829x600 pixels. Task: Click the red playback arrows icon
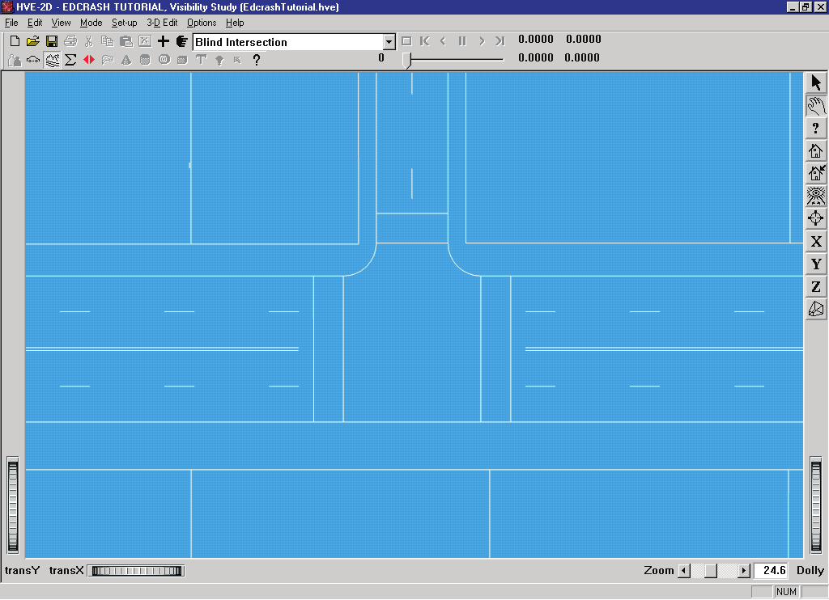[x=89, y=60]
